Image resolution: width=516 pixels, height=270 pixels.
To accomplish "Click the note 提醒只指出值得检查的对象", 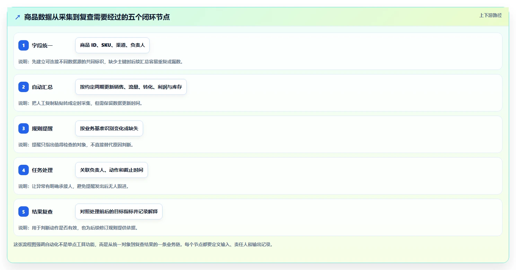I will (76, 145).
